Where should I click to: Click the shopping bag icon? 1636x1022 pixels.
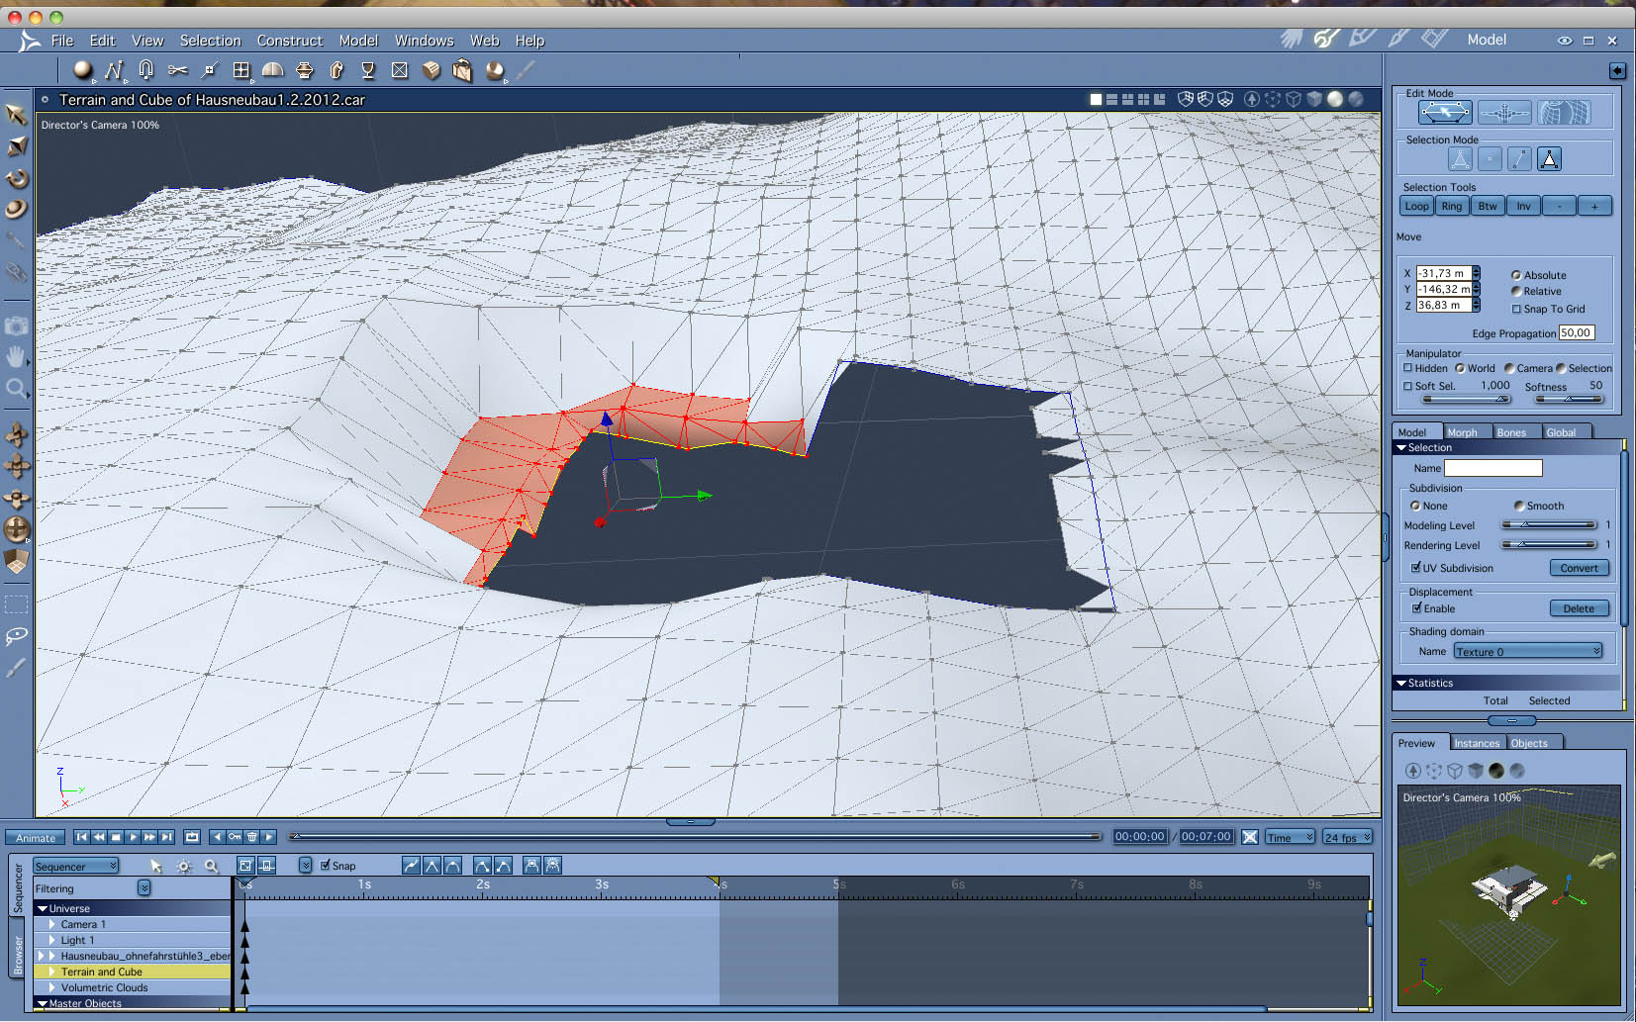[x=462, y=70]
